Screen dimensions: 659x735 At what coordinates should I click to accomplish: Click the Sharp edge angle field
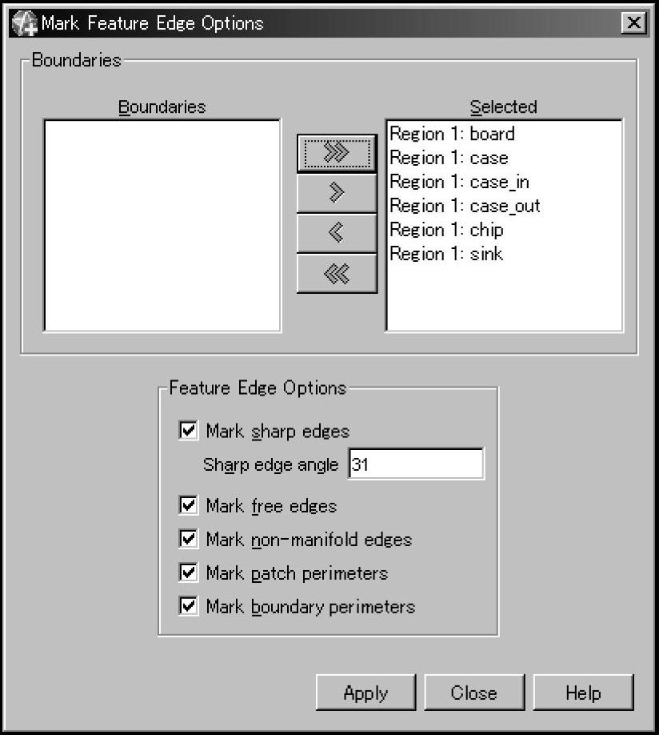coord(416,464)
